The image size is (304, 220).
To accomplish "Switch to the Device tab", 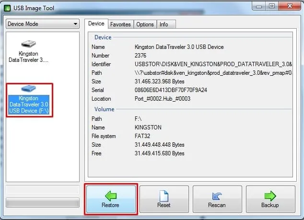I will tap(96, 23).
